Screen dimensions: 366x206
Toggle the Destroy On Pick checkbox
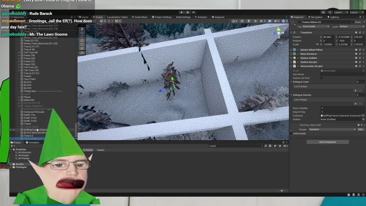point(322,78)
